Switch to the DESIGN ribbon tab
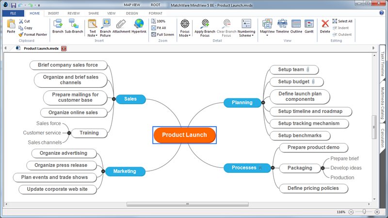This screenshot has width=388, height=218. click(x=132, y=14)
